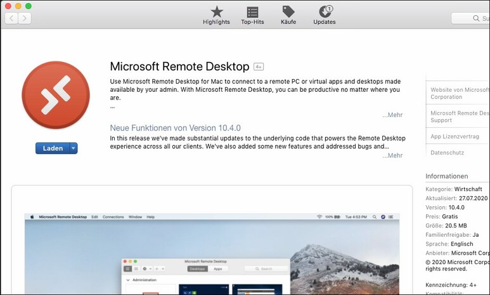Viewport: 490px width, 295px height.
Task: Click the Version: 10.4.0 info entry
Action: (x=445, y=207)
